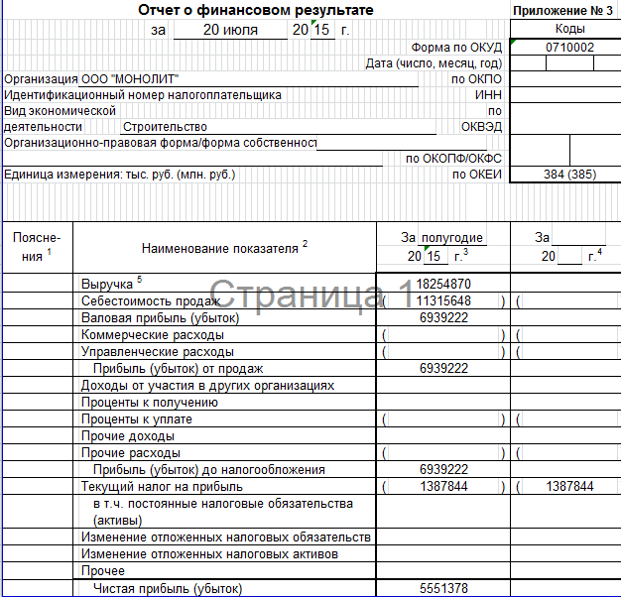Select the 'Организационно-правовая форма' label
This screenshot has height=597, width=621.
pos(160,143)
